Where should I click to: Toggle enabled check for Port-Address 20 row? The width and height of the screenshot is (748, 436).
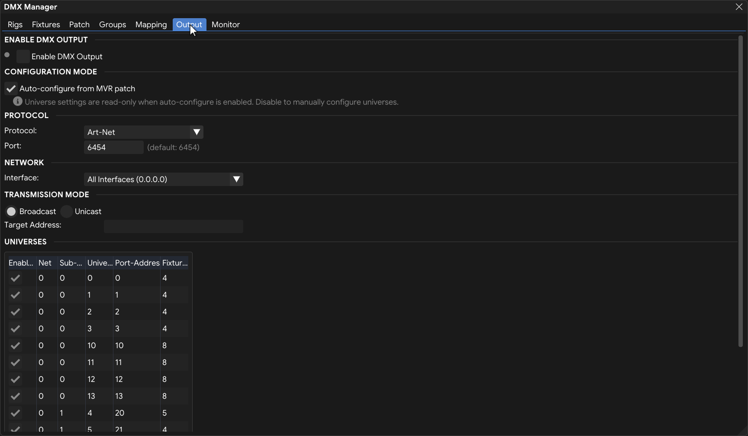click(x=15, y=413)
